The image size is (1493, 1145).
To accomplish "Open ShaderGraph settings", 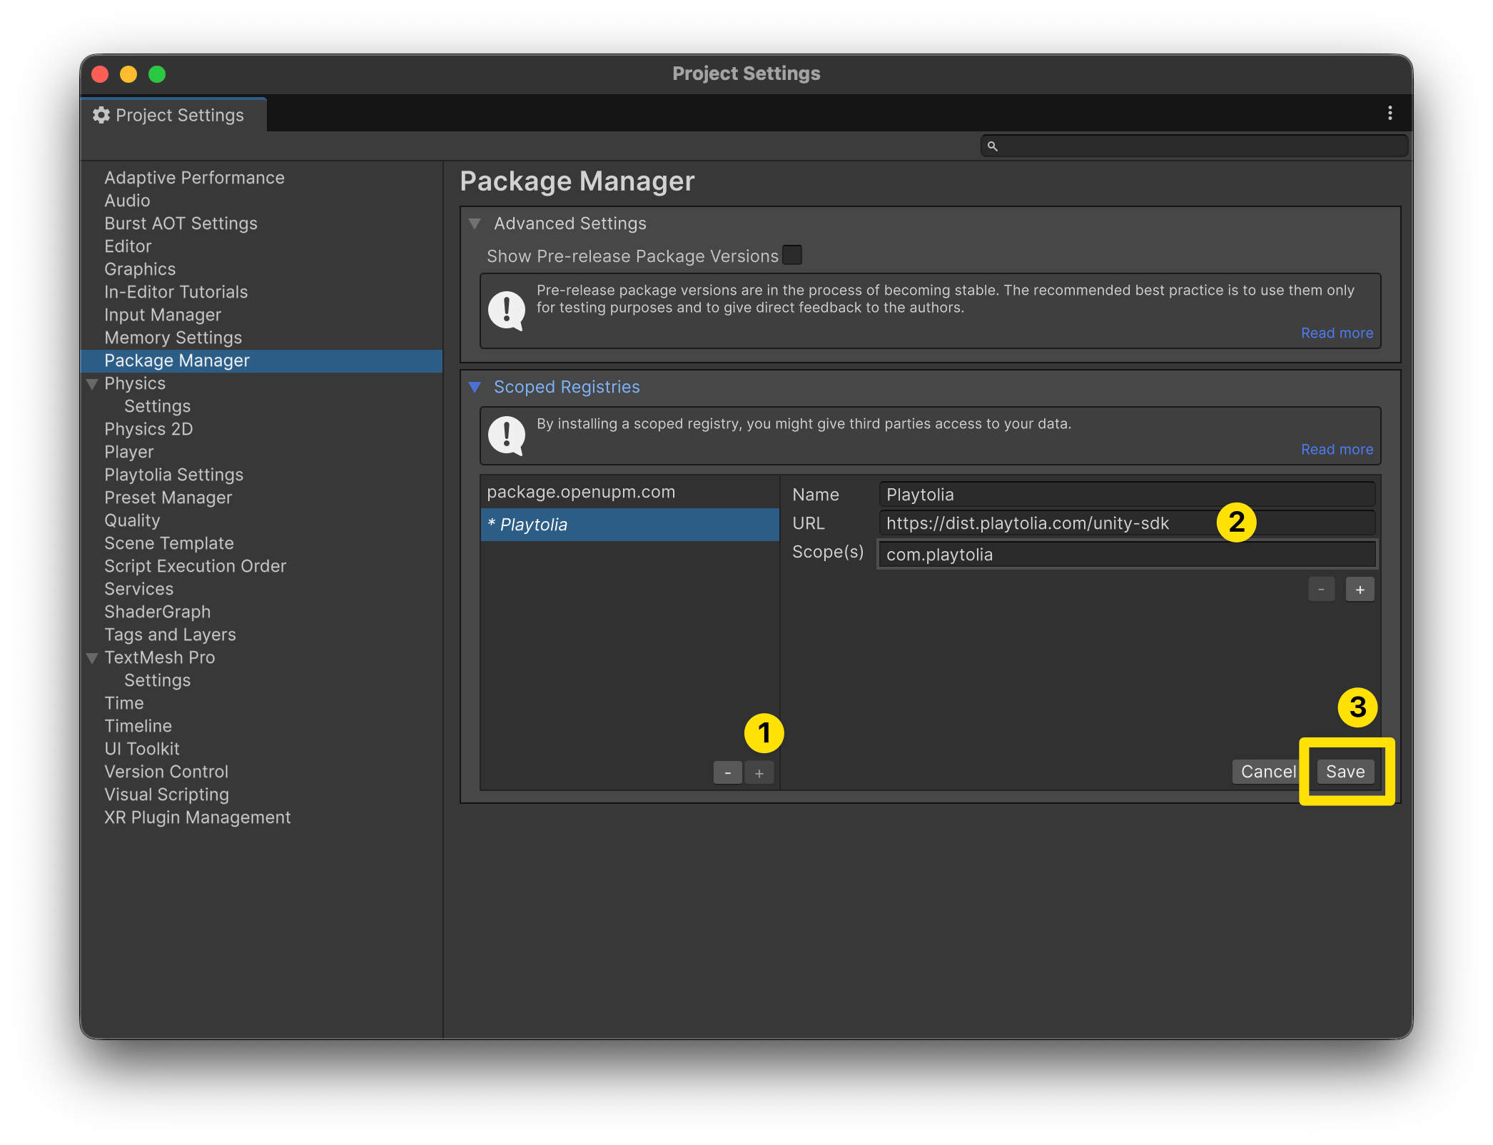I will point(157,612).
